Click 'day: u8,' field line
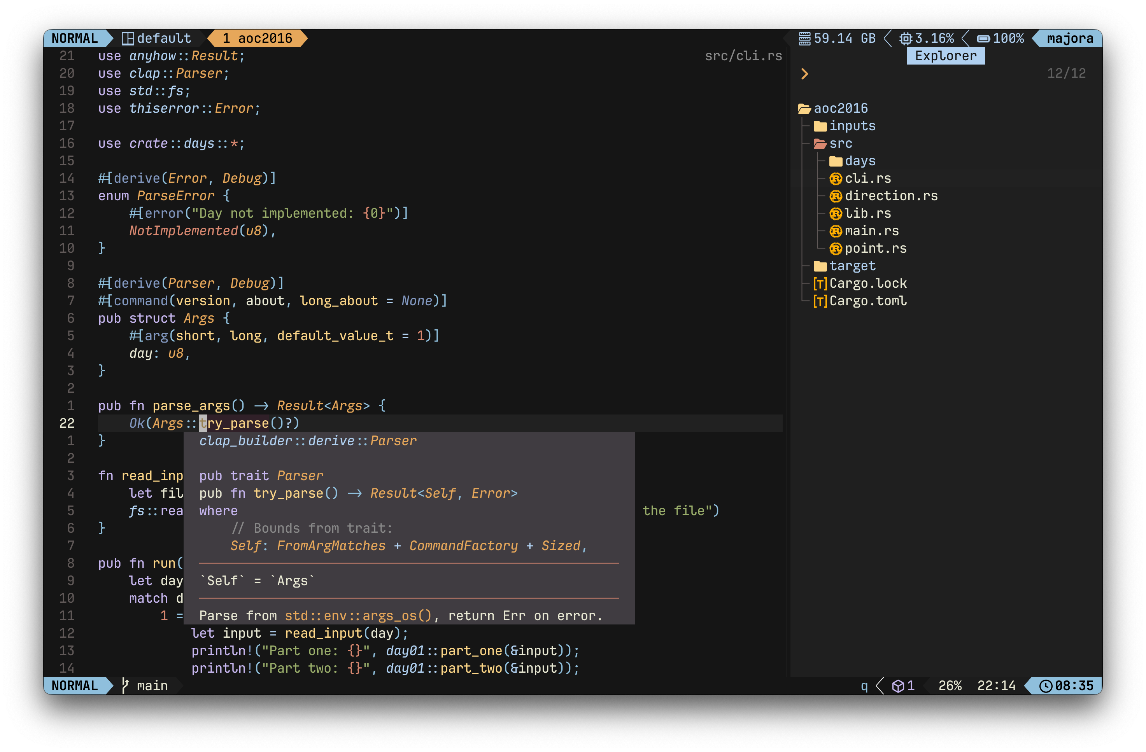 [160, 353]
